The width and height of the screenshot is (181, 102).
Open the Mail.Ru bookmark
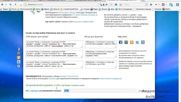(x=166, y=9)
